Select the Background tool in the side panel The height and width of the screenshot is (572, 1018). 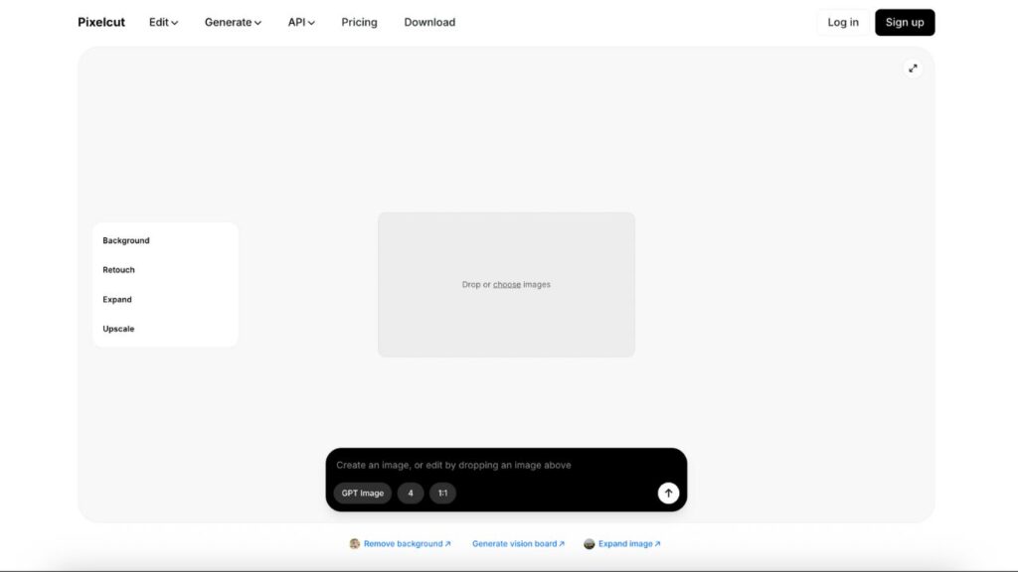pos(126,240)
